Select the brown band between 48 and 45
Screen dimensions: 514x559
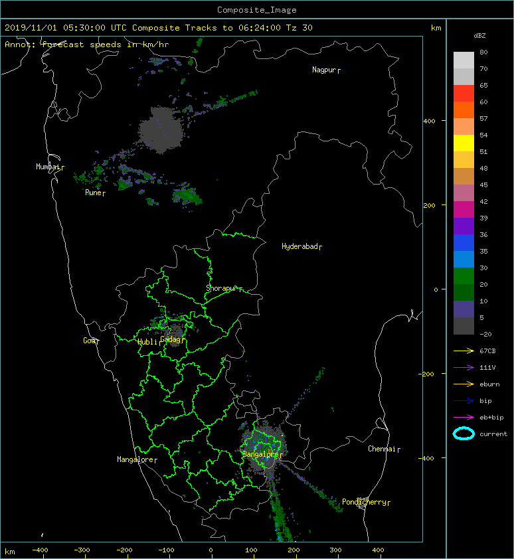pyautogui.click(x=464, y=177)
